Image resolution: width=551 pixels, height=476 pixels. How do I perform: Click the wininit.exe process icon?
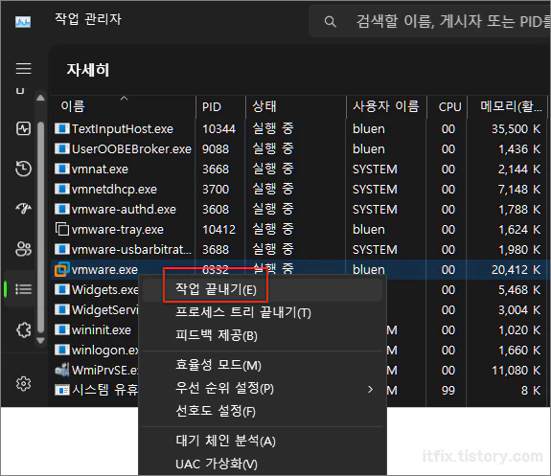point(62,329)
